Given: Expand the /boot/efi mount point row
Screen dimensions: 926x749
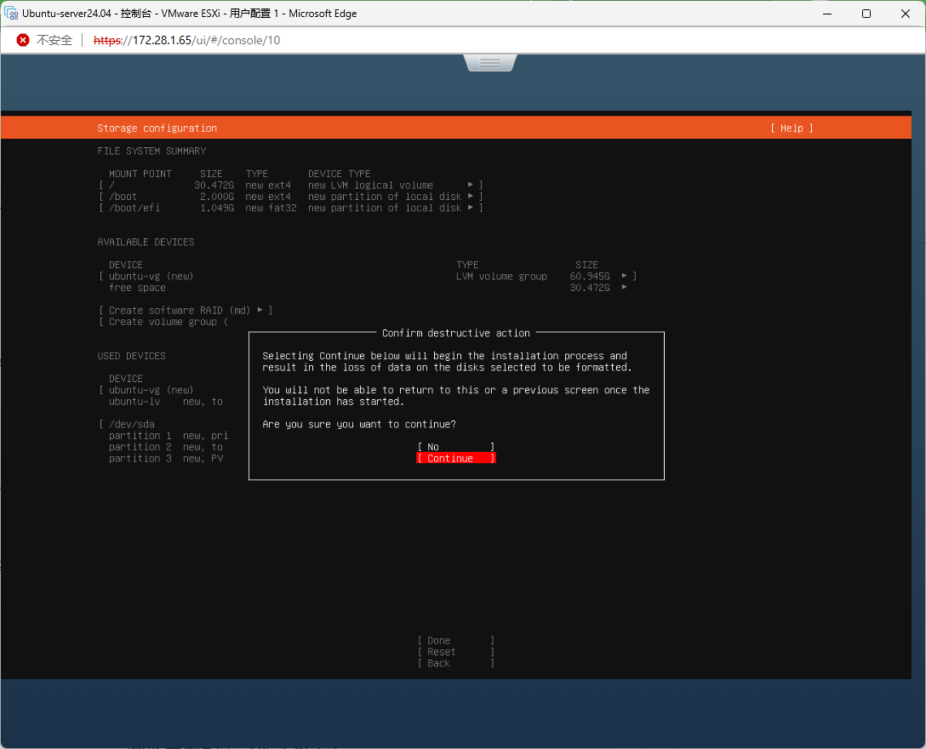Looking at the screenshot, I should pyautogui.click(x=289, y=208).
